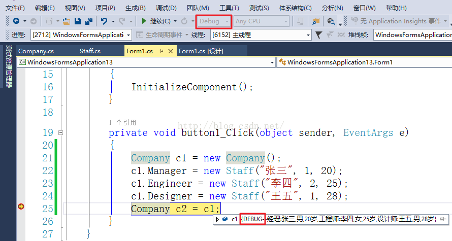Open the 视图(V) menu
The height and width of the screenshot is (241, 452).
75,8
